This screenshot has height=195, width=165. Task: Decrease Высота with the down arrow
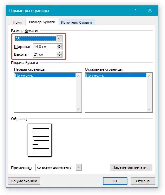(60, 56)
